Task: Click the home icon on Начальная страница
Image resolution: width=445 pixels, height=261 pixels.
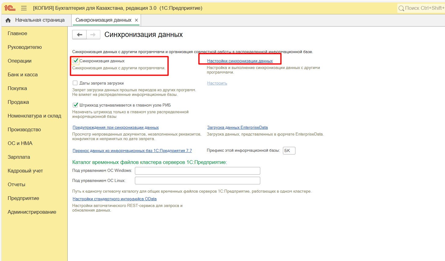Action: pyautogui.click(x=8, y=20)
